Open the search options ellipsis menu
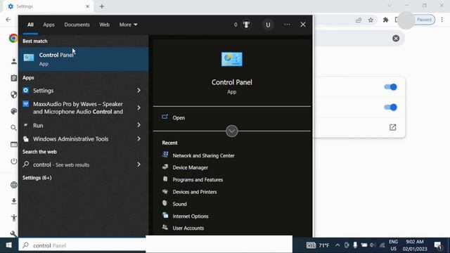450x253 pixels. pos(287,25)
